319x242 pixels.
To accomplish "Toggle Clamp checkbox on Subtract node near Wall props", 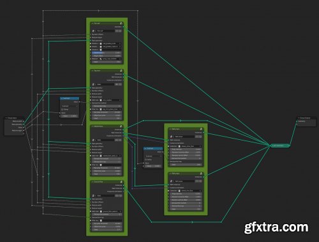I will point(146,160).
